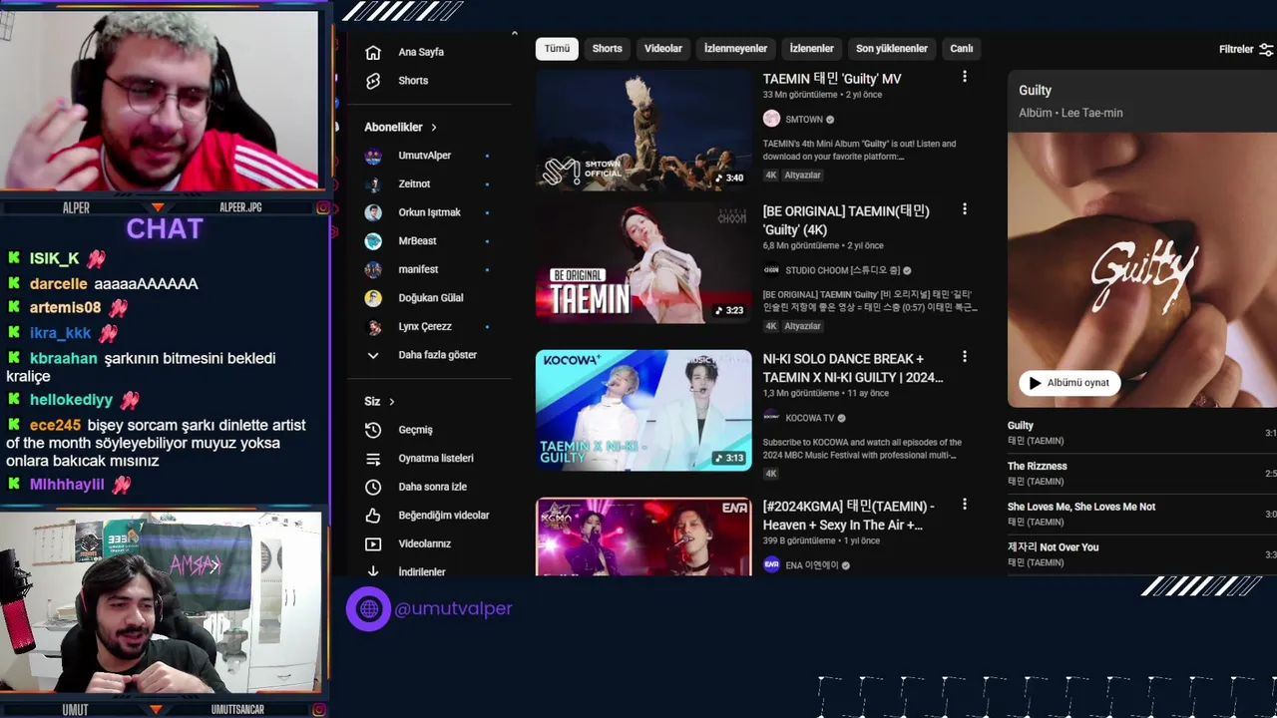The width and height of the screenshot is (1277, 718).
Task: Click Guilty album cover art
Action: point(1142,269)
